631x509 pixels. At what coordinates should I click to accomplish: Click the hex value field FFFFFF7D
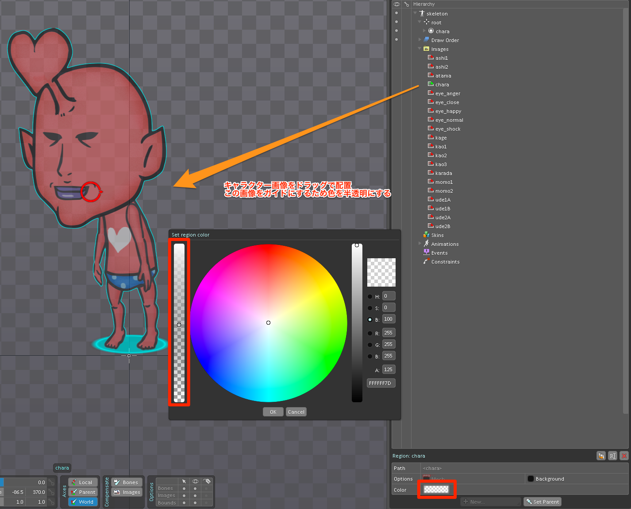coord(381,383)
